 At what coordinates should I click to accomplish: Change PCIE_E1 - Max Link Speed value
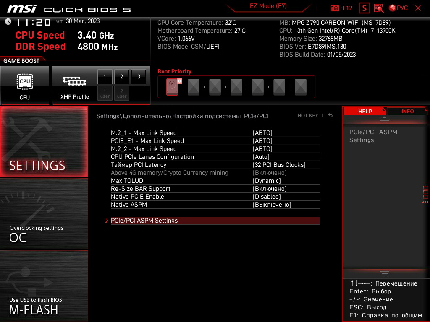point(215,141)
